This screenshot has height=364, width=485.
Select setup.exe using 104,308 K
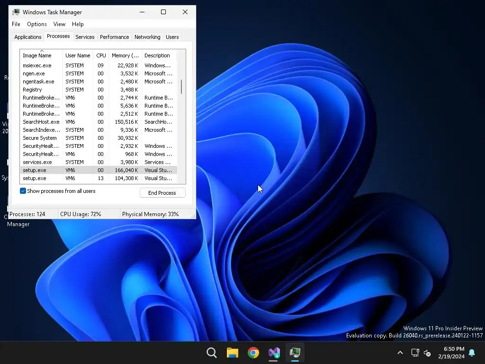click(x=99, y=178)
